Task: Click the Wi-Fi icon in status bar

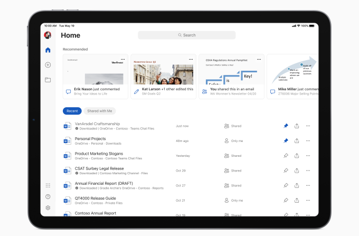Action: click(x=298, y=26)
